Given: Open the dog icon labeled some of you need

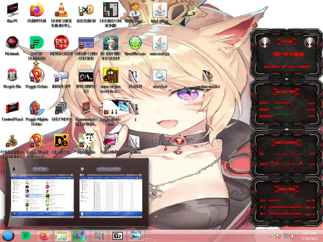Looking at the screenshot, I should click(111, 80).
